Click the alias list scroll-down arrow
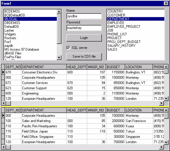170x151 pixels. 59,57
